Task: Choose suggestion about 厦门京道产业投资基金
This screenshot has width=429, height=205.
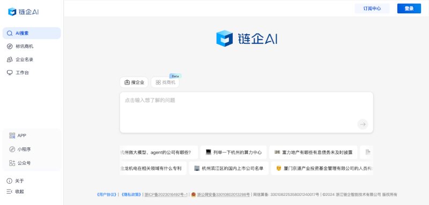Action: coord(322,168)
